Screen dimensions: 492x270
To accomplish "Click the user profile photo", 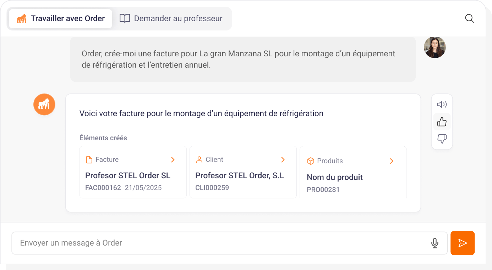I will [434, 47].
